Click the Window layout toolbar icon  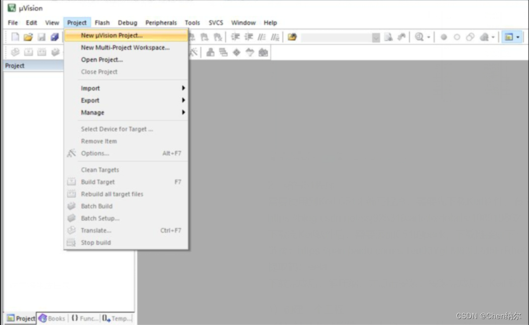tap(509, 37)
